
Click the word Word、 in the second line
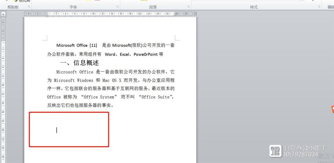tap(111, 54)
